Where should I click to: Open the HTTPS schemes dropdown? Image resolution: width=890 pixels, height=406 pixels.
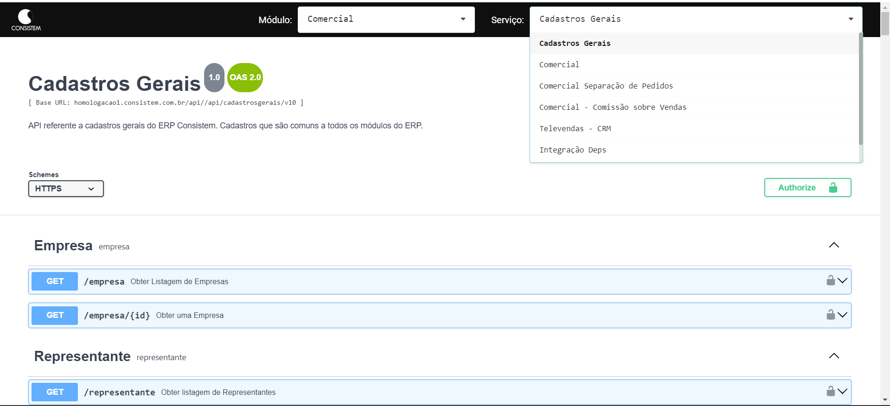[66, 189]
